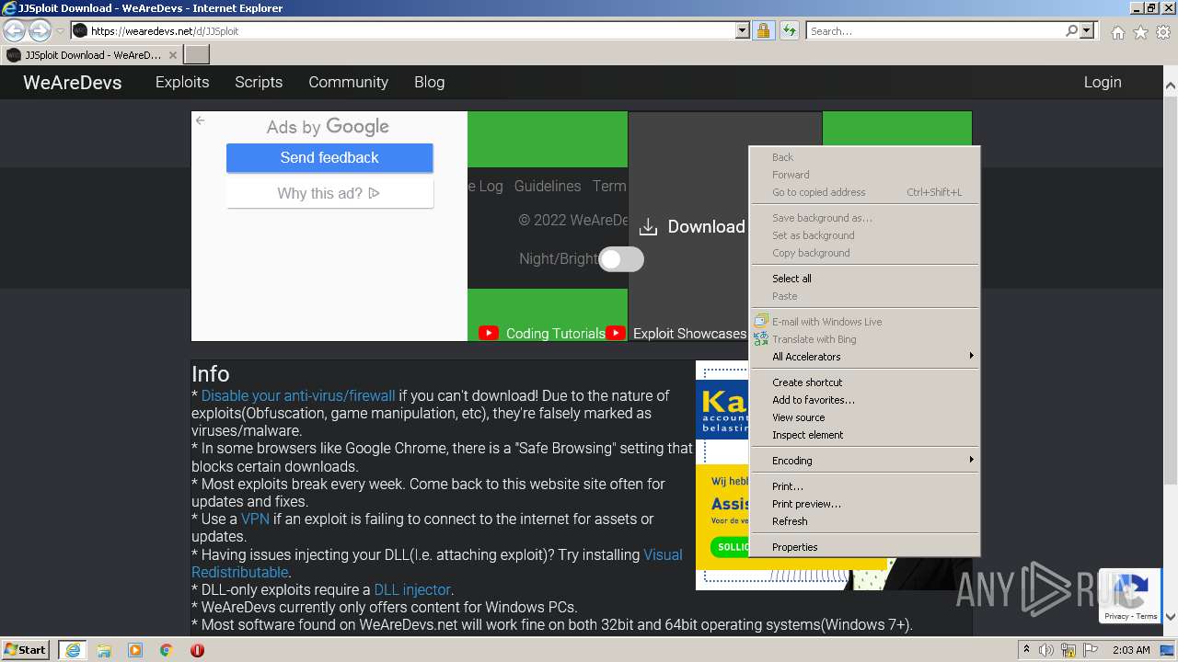Choose Print preview in context menu
The width and height of the screenshot is (1178, 662).
click(x=864, y=504)
